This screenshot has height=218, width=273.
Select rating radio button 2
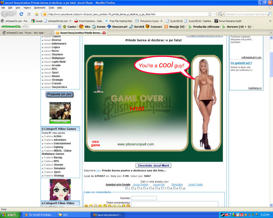[x=132, y=188]
